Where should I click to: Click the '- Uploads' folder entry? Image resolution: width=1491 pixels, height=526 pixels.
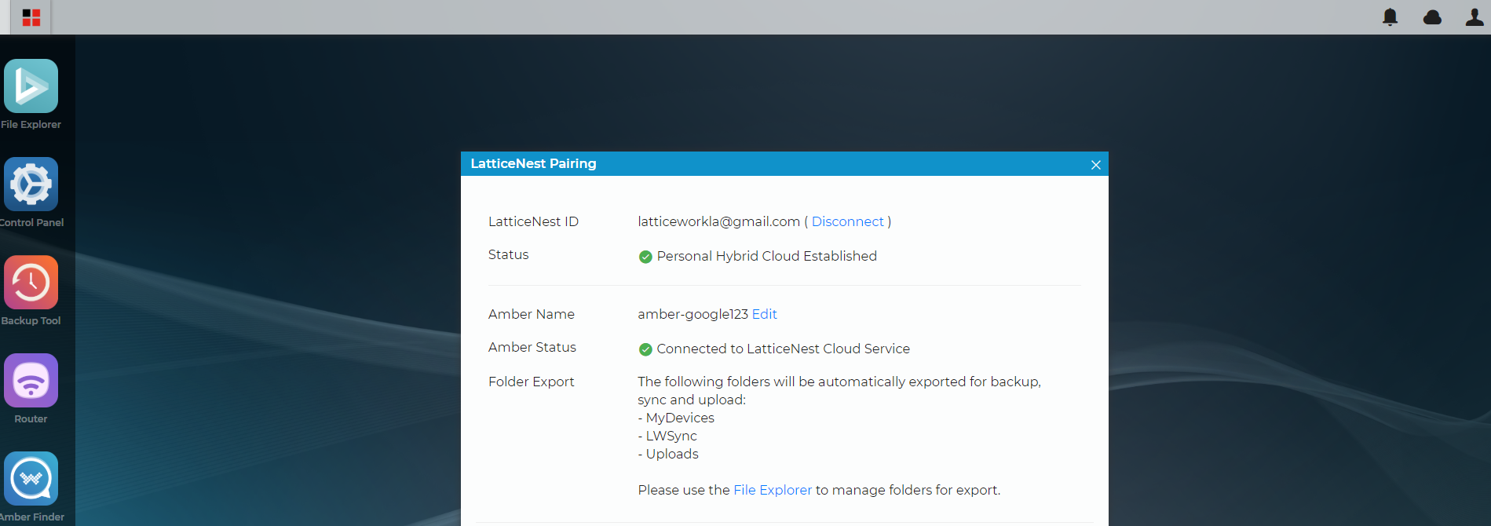pos(668,454)
